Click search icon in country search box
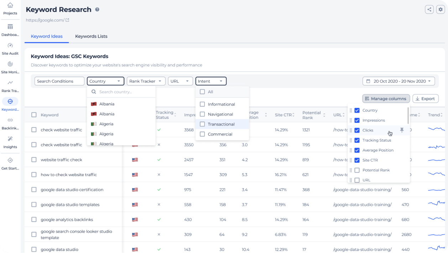Viewport: 448px width, 253px height. tap(94, 92)
